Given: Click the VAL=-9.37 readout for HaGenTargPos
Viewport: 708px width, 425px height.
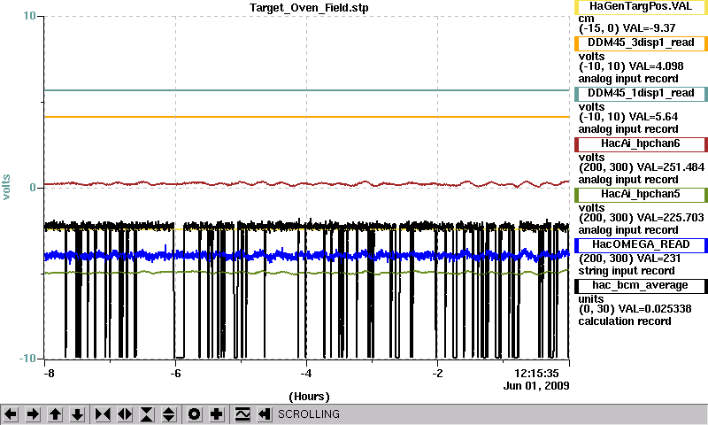Looking at the screenshot, I should tap(649, 28).
